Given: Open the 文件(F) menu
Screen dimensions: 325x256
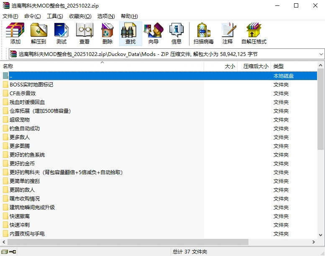Looking at the screenshot, I should pos(10,16).
